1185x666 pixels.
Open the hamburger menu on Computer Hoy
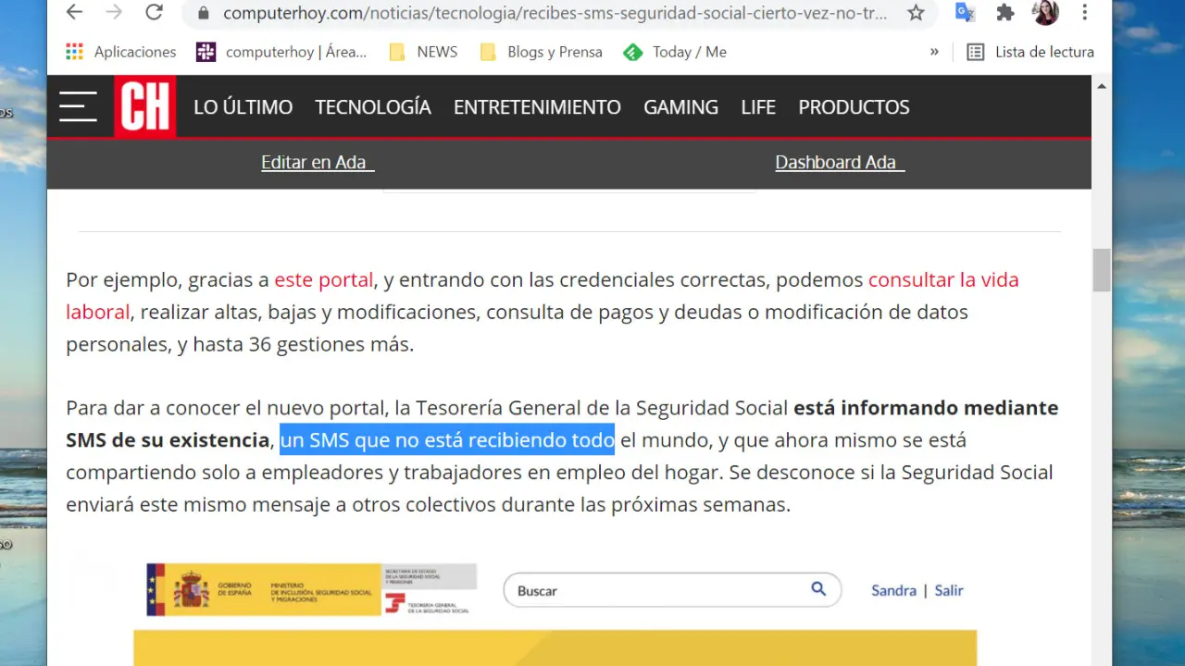pyautogui.click(x=78, y=106)
